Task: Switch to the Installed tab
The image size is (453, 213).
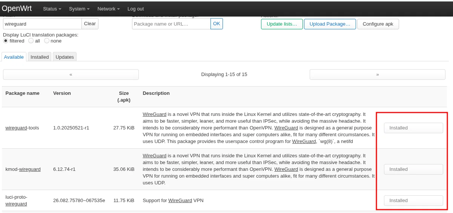Action: point(40,57)
